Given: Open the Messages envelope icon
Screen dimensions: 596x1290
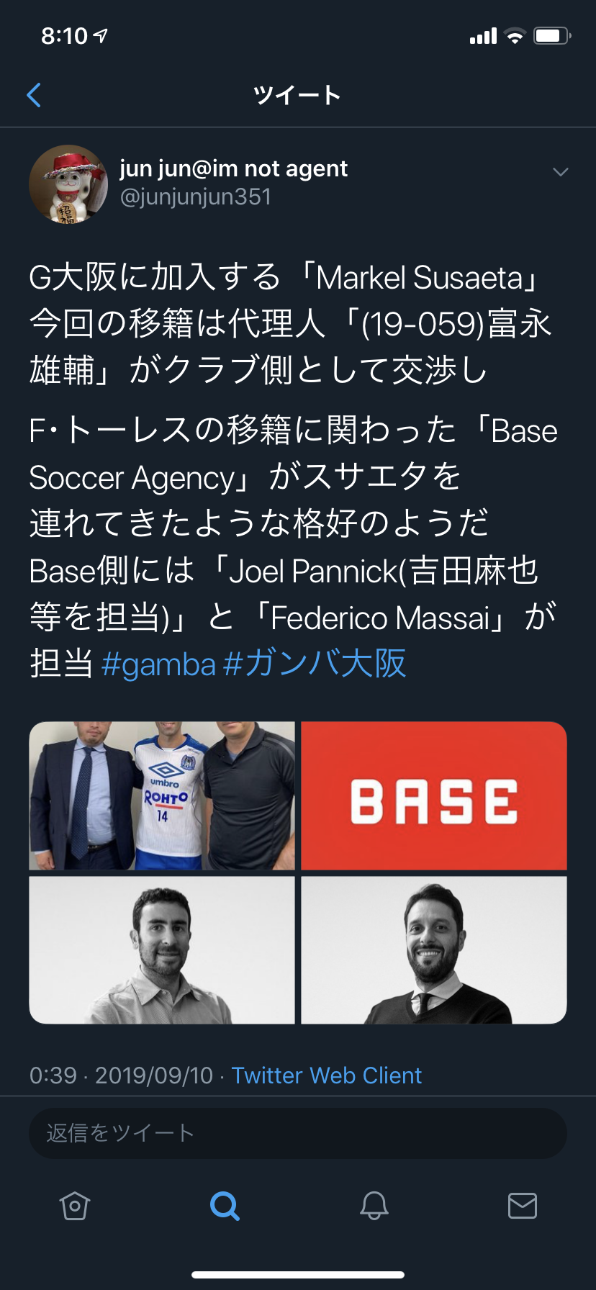Looking at the screenshot, I should coord(523,1205).
